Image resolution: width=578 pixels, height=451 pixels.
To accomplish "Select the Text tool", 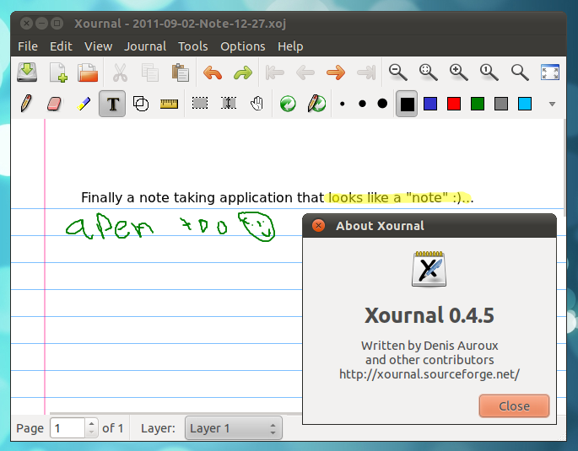I will [112, 104].
